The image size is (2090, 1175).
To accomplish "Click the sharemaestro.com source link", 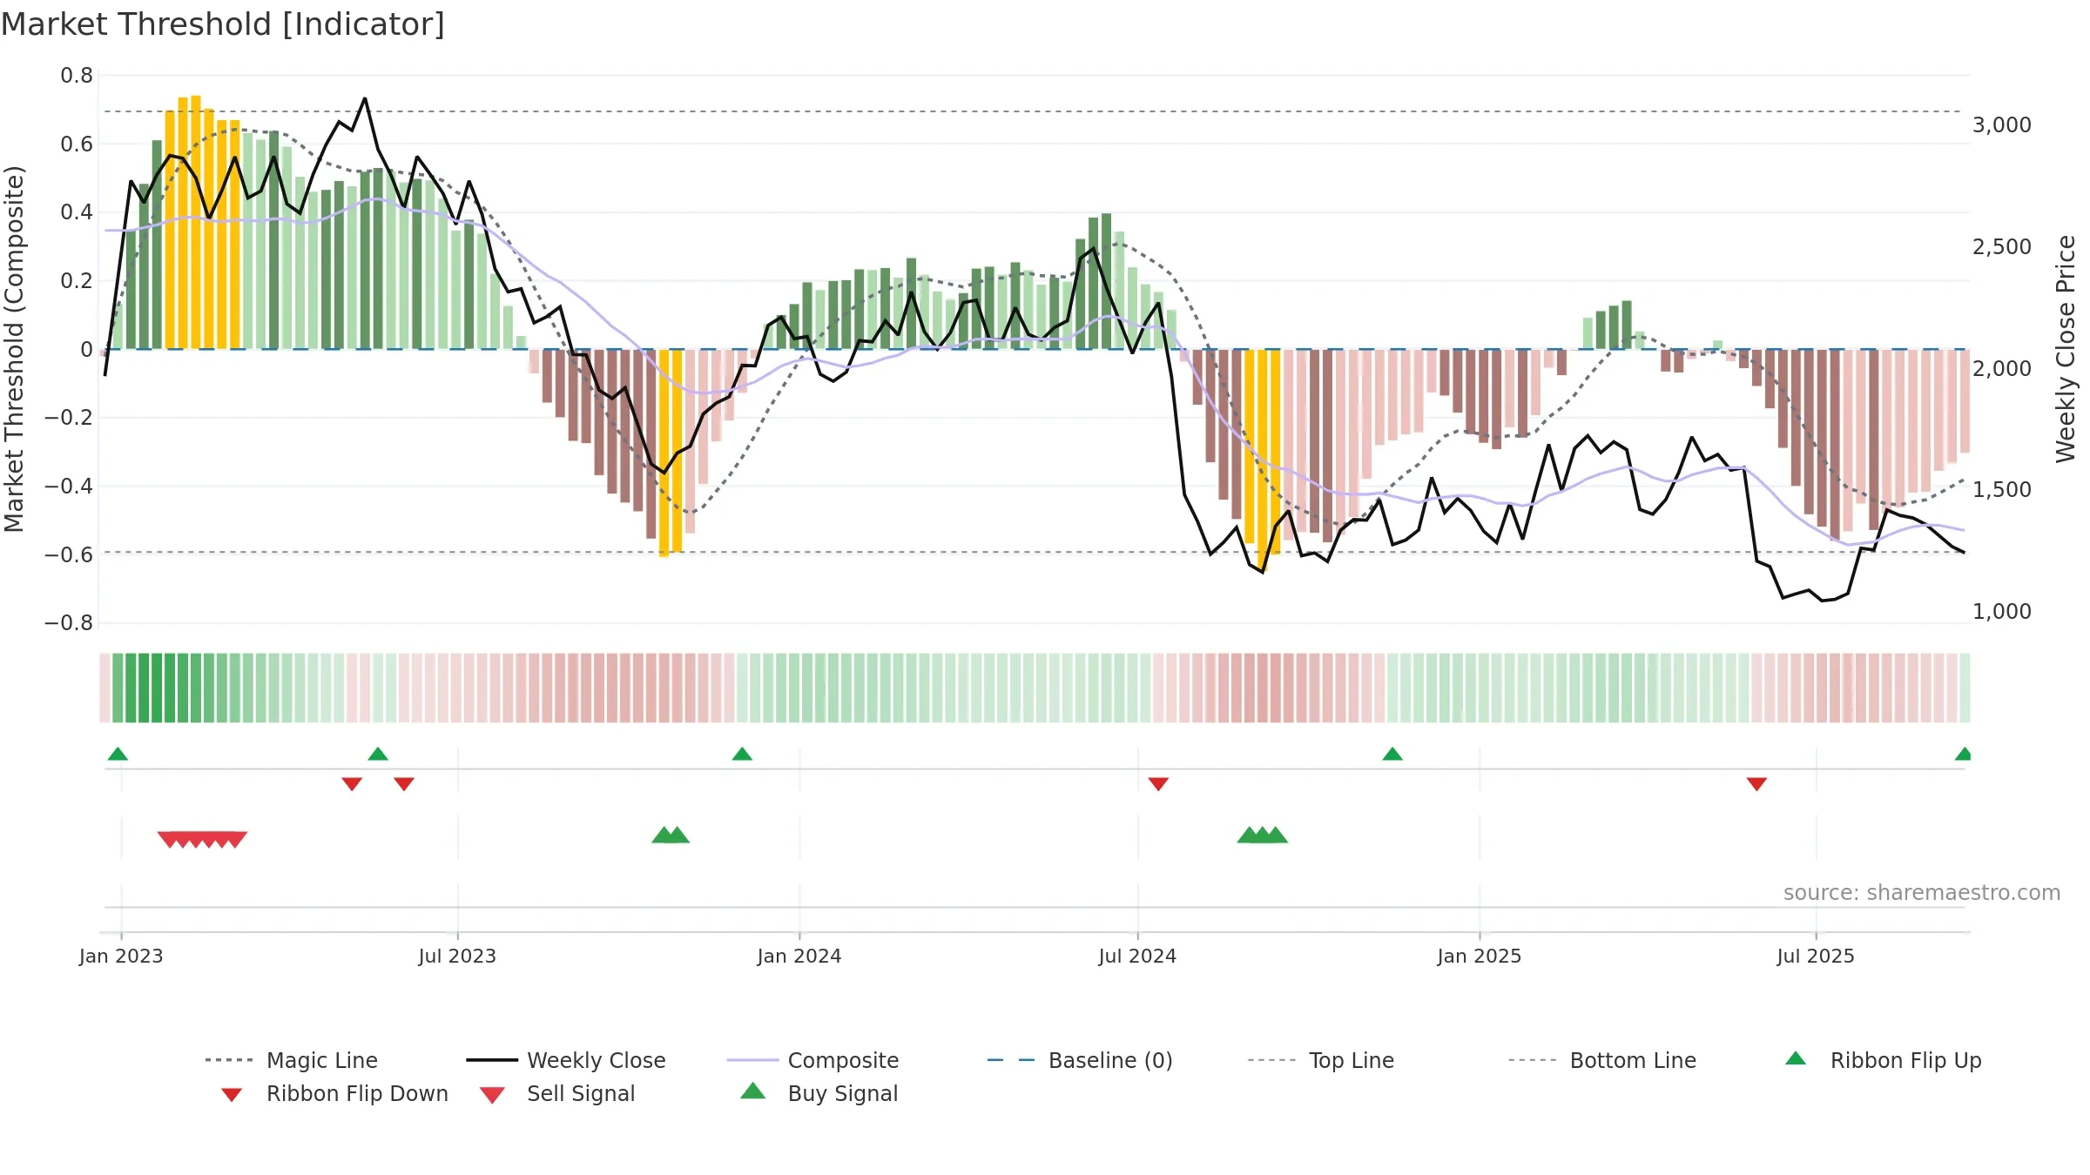I will (x=1922, y=893).
